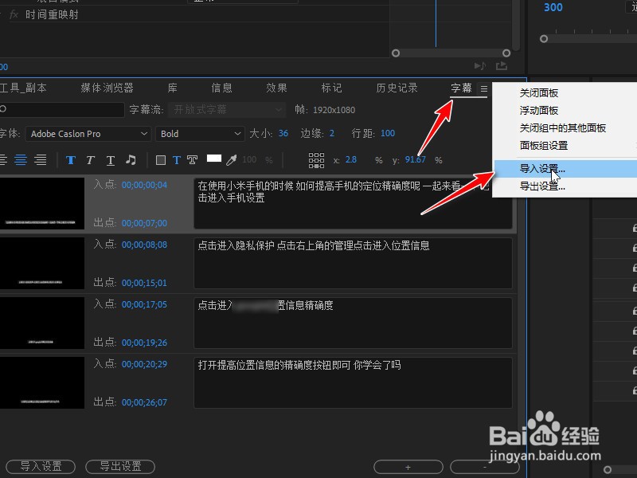Align caption text right

(41, 160)
